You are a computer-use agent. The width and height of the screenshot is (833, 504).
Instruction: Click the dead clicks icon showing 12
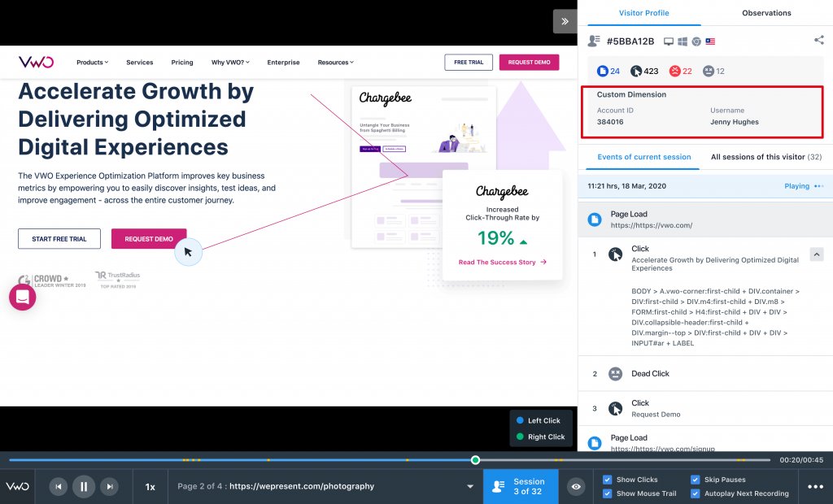709,71
